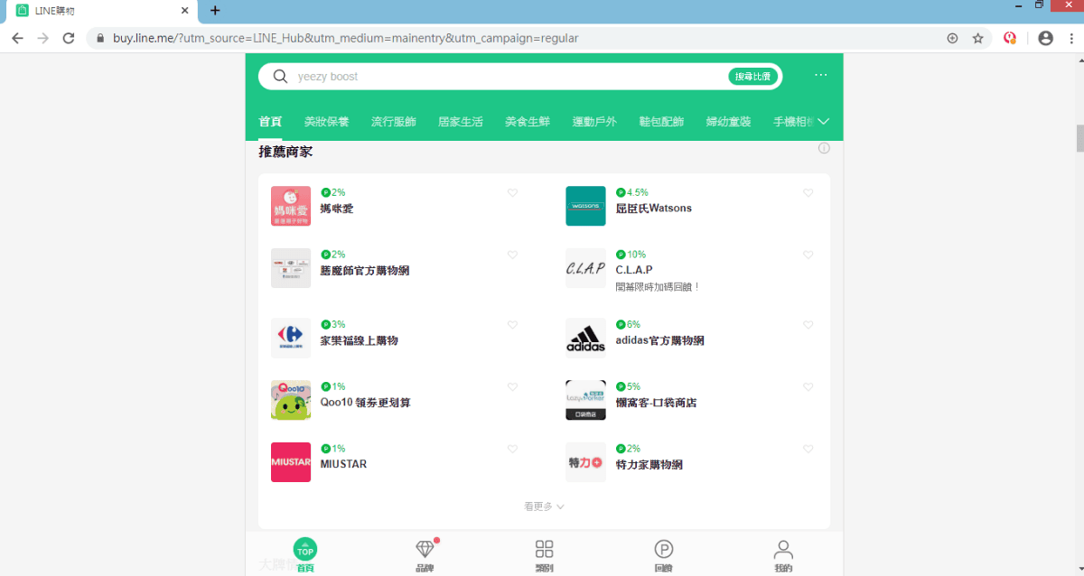Screen dimensions: 1084x576
Task: Click the Chrome address bar URL
Action: [346, 38]
